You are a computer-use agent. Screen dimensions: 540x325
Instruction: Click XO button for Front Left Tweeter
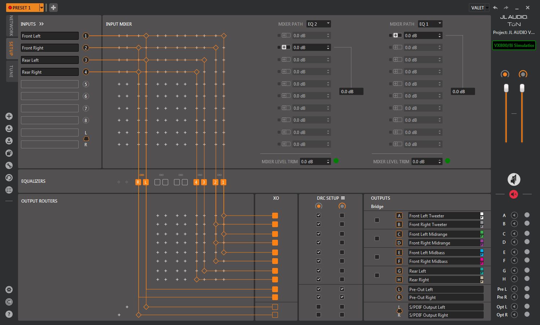point(275,216)
